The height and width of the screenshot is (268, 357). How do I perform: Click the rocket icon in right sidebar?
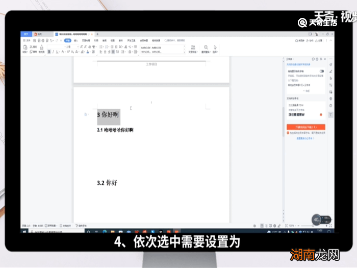(330, 64)
